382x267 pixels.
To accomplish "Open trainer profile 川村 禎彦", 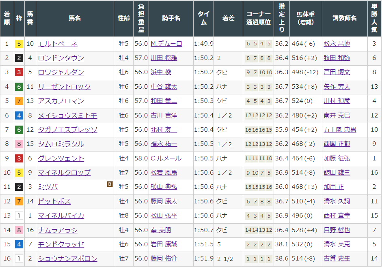I will point(337,101).
